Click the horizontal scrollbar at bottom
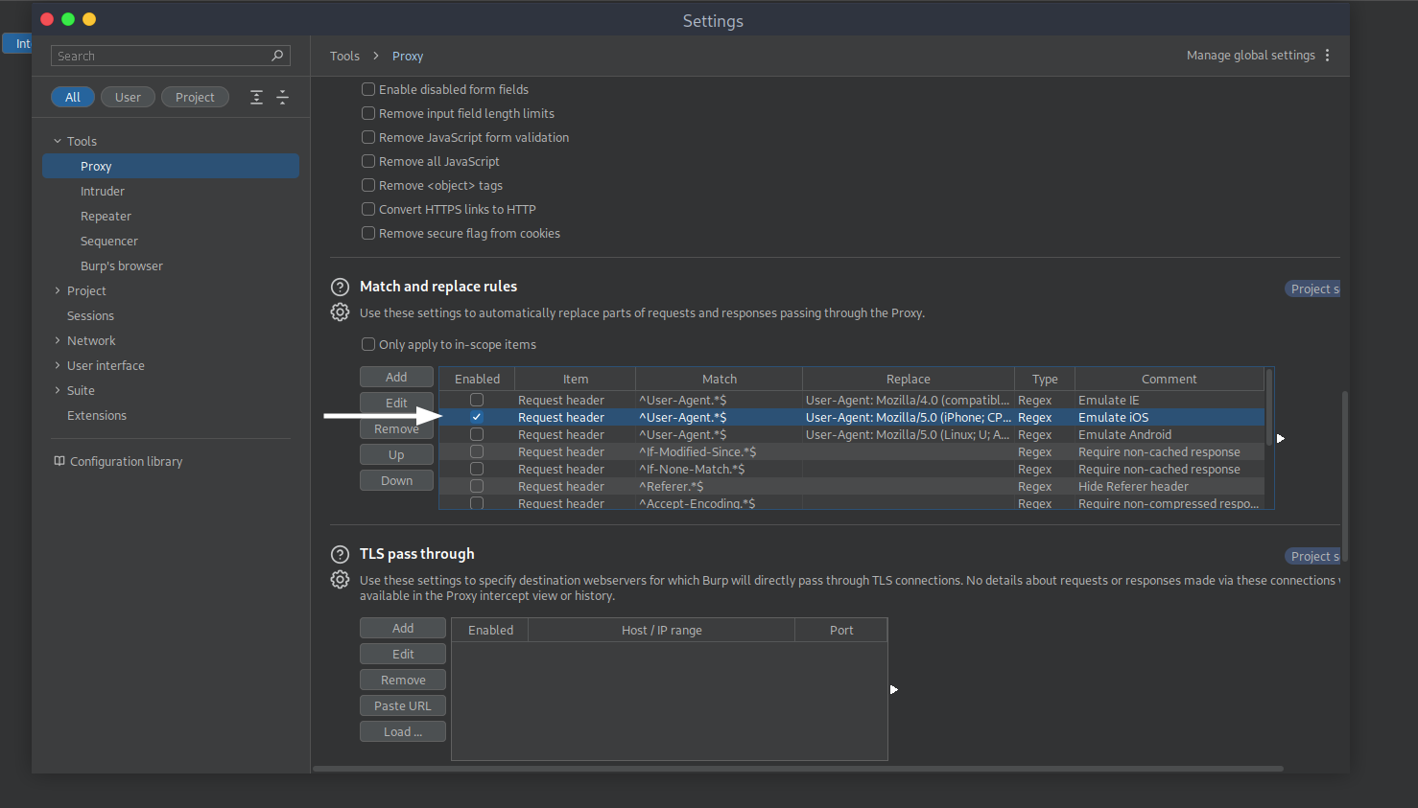 pos(798,769)
